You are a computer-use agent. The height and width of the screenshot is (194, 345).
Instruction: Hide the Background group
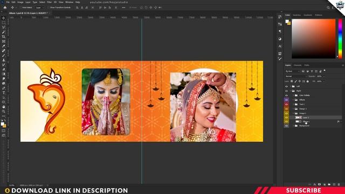pyautogui.click(x=286, y=126)
